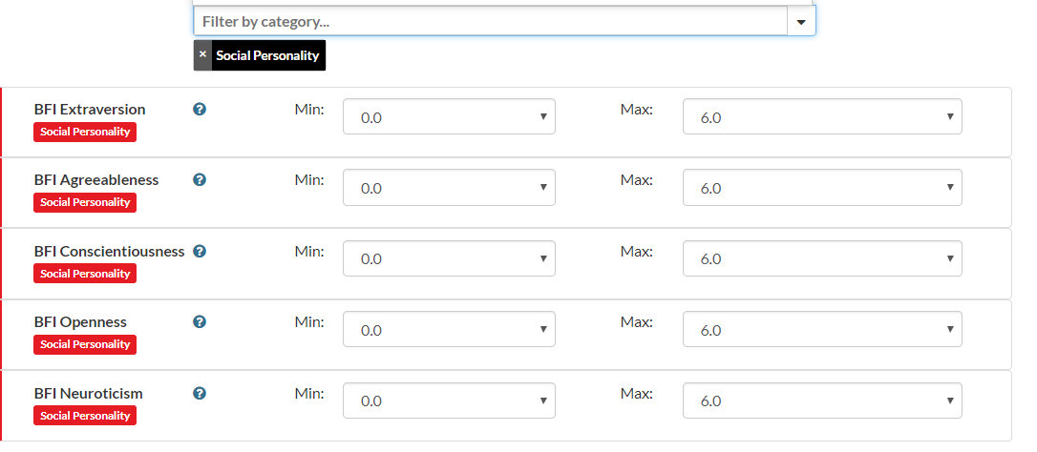Open the Max dropdown for BFI Extraversion
This screenshot has height=452, width=1037.
(x=822, y=117)
